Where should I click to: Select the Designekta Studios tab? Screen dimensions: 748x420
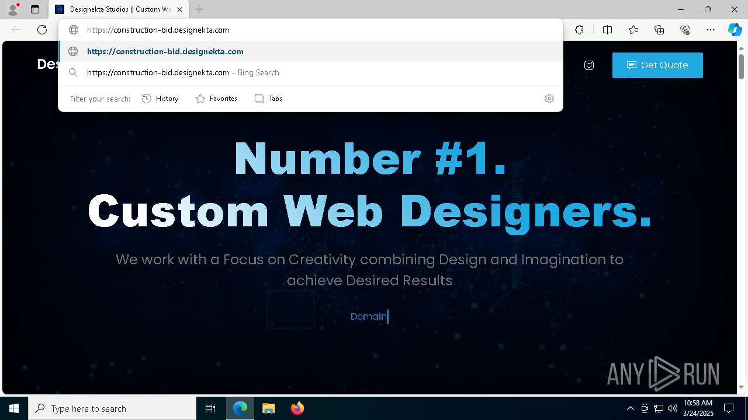coord(120,9)
